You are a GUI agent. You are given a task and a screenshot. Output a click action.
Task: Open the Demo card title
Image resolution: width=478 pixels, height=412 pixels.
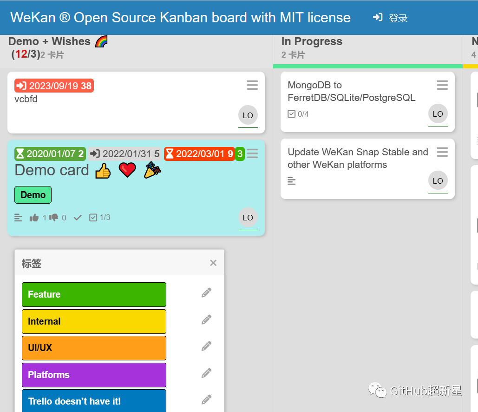(x=52, y=170)
